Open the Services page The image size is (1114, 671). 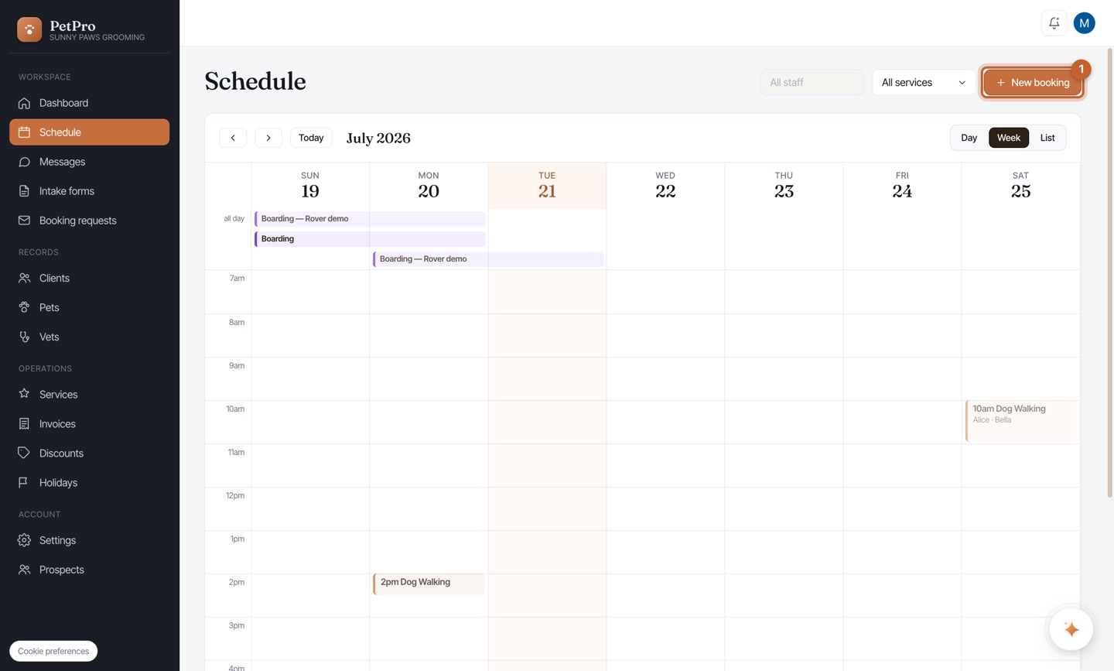coord(89,394)
